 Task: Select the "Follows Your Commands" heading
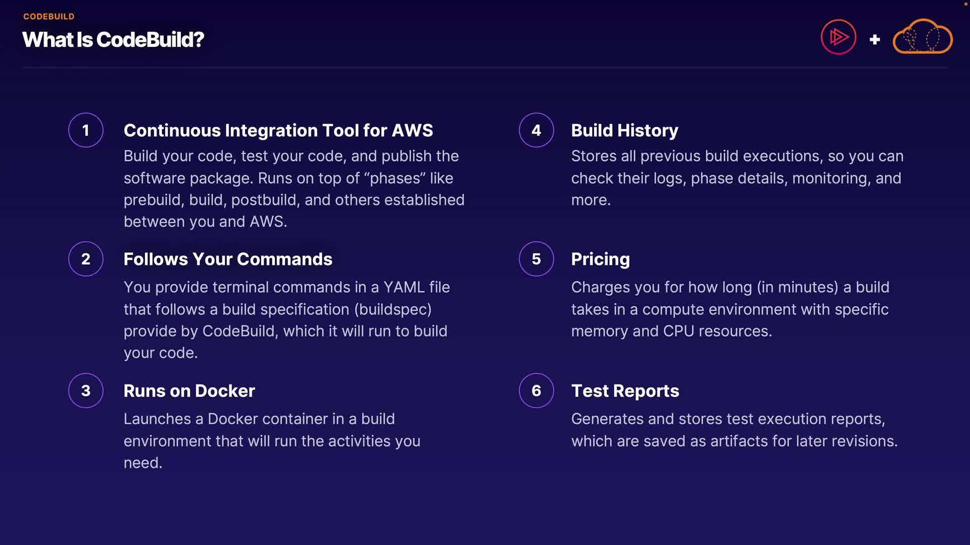pyautogui.click(x=228, y=259)
